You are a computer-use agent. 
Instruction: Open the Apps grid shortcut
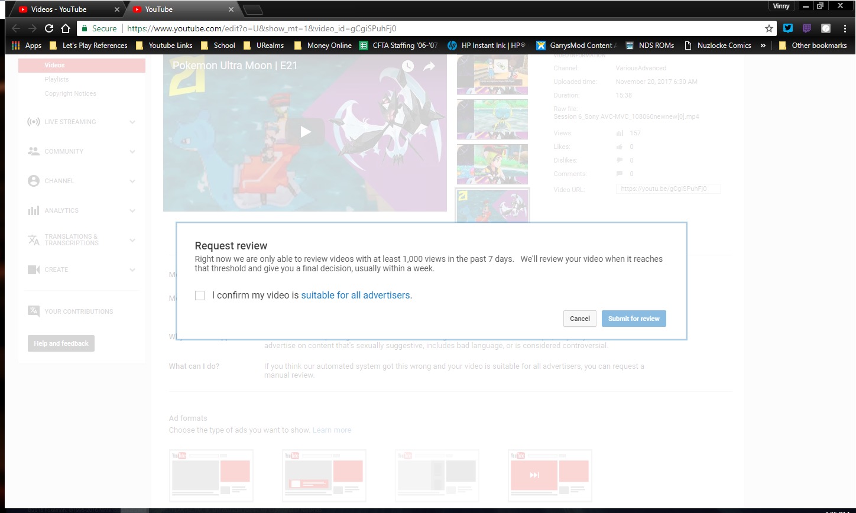tap(27, 46)
